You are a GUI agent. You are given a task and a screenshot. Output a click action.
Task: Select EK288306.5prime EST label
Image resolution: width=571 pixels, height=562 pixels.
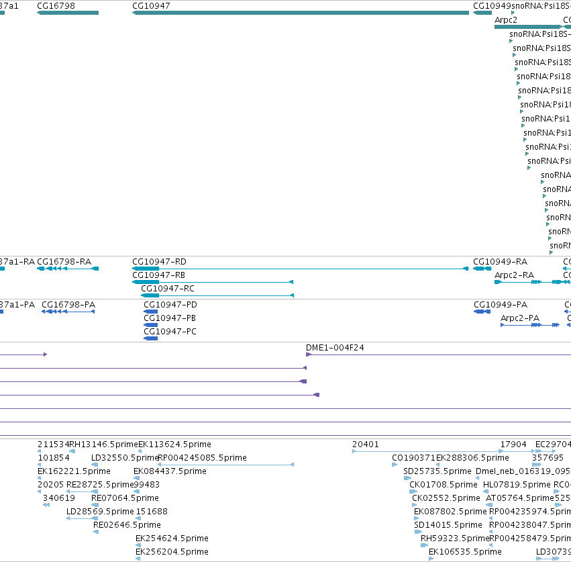[x=472, y=458]
